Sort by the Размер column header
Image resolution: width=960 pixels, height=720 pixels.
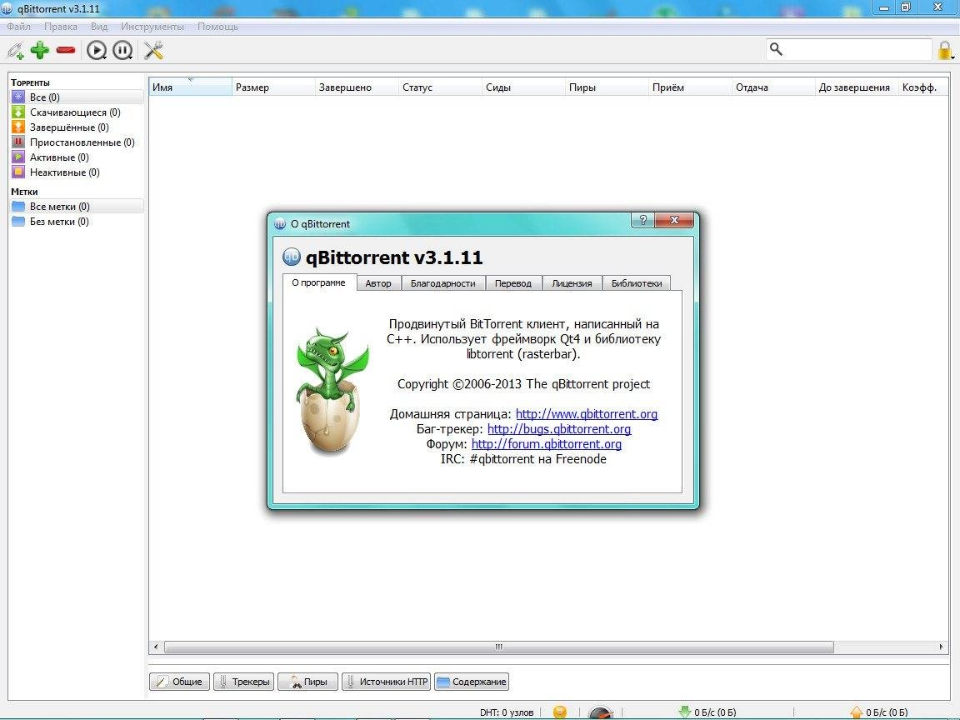coord(273,87)
